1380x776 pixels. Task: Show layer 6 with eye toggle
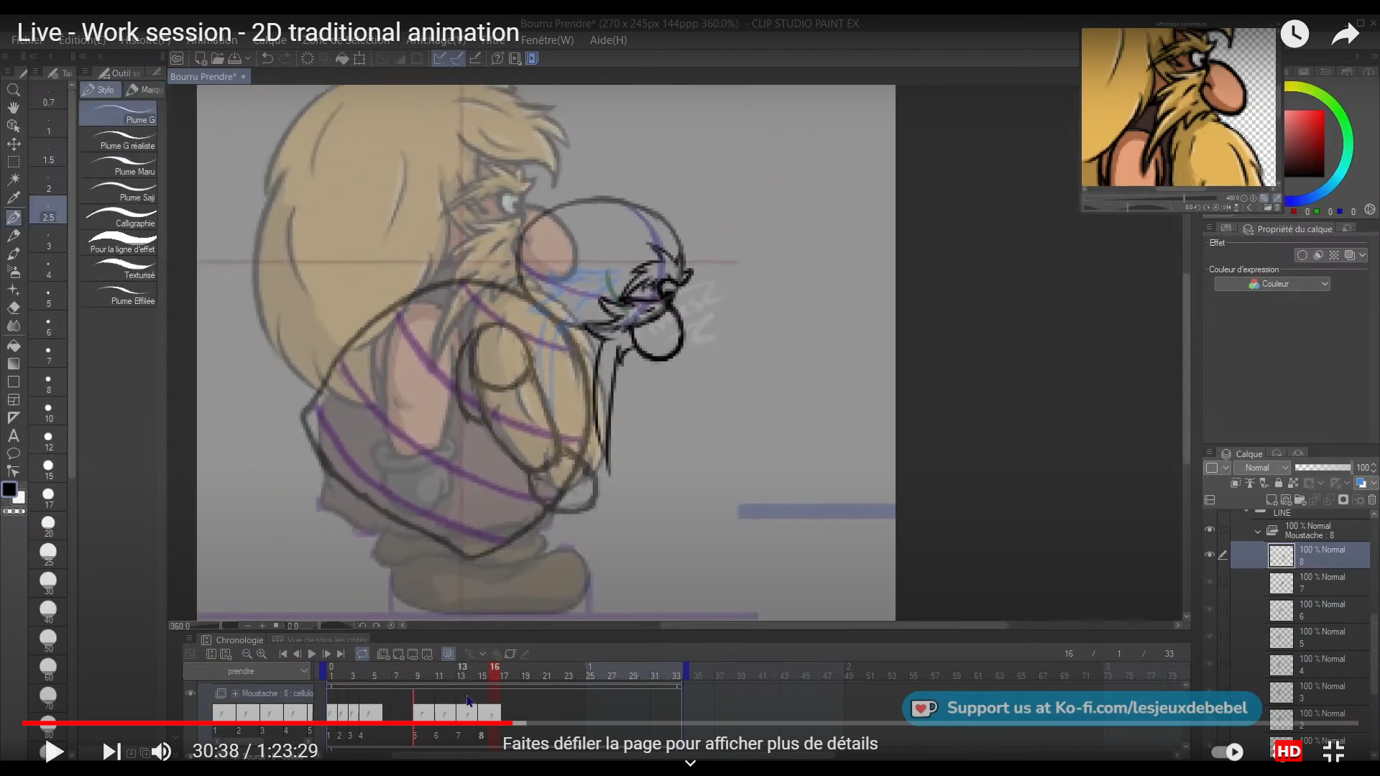coord(1210,609)
